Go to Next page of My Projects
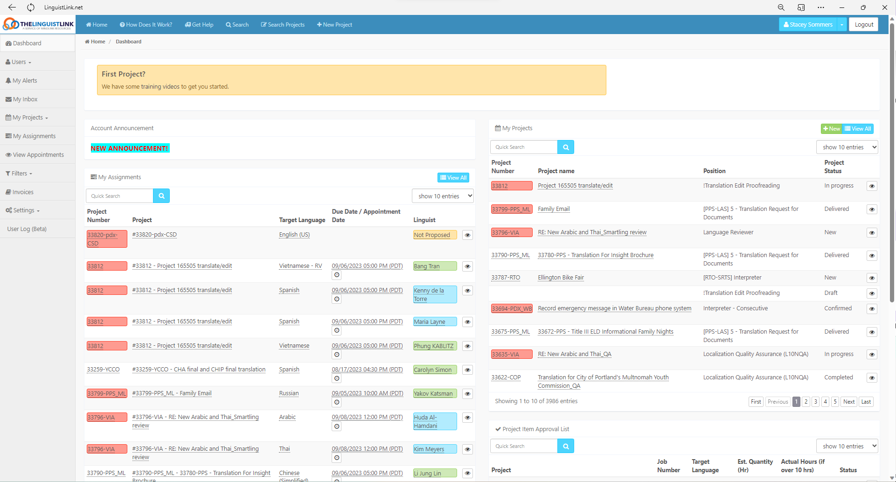The width and height of the screenshot is (896, 482). point(849,402)
